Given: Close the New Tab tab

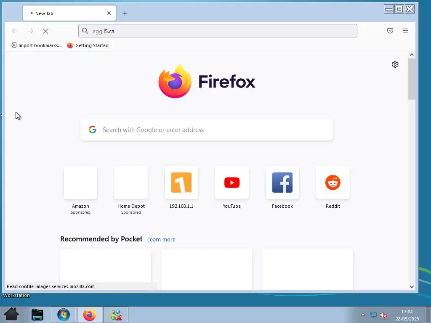Looking at the screenshot, I should point(109,13).
